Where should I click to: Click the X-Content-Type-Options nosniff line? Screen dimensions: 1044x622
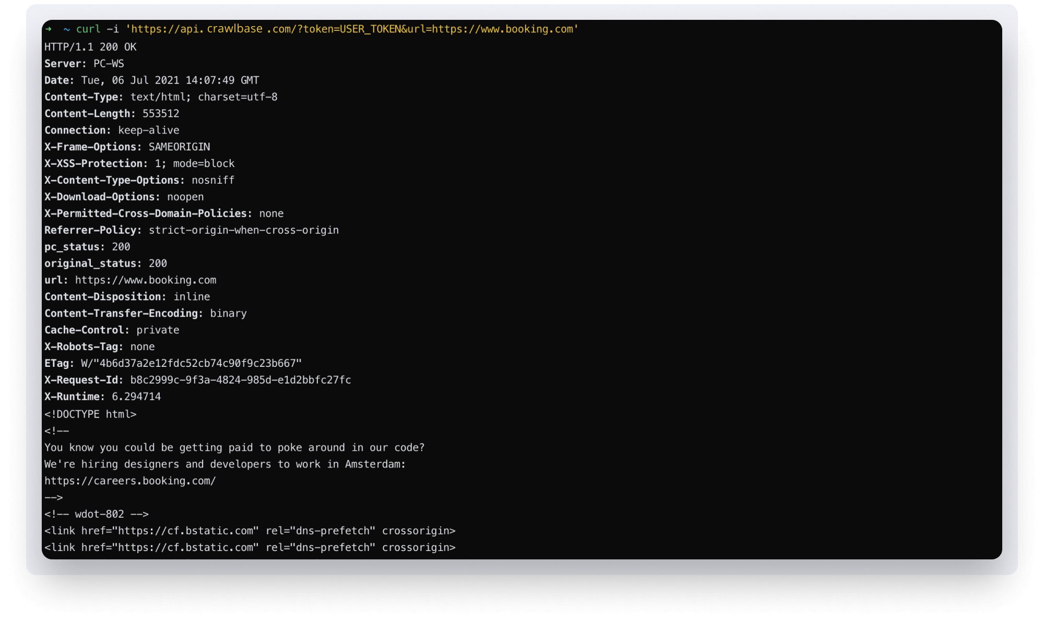pos(139,181)
